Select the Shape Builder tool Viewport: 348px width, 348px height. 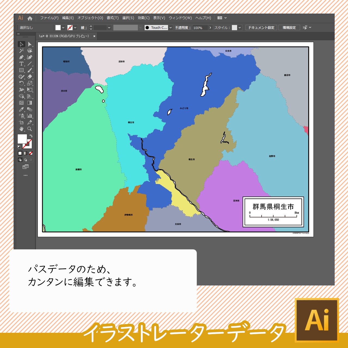pos(21,96)
